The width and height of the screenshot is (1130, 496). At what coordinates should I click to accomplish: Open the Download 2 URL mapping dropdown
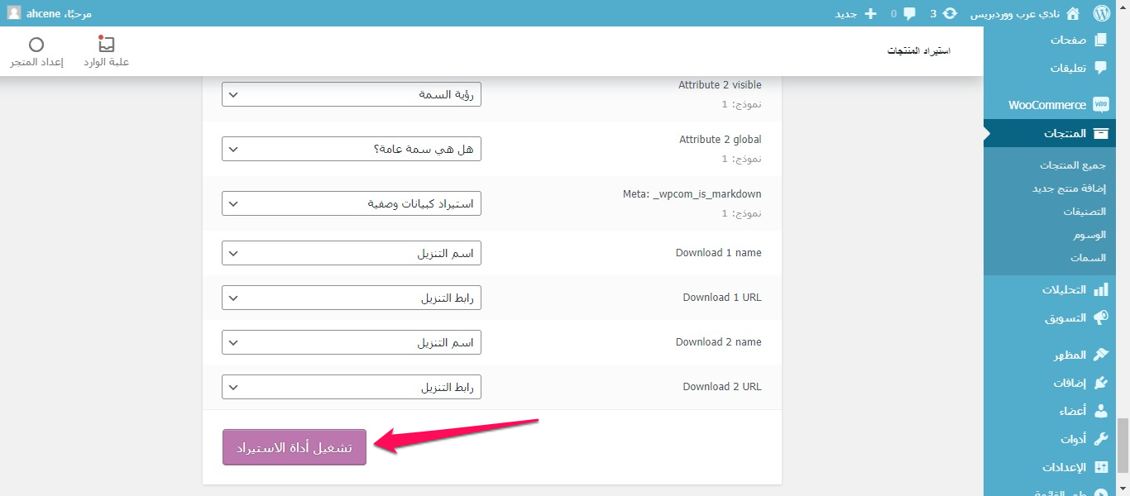352,387
